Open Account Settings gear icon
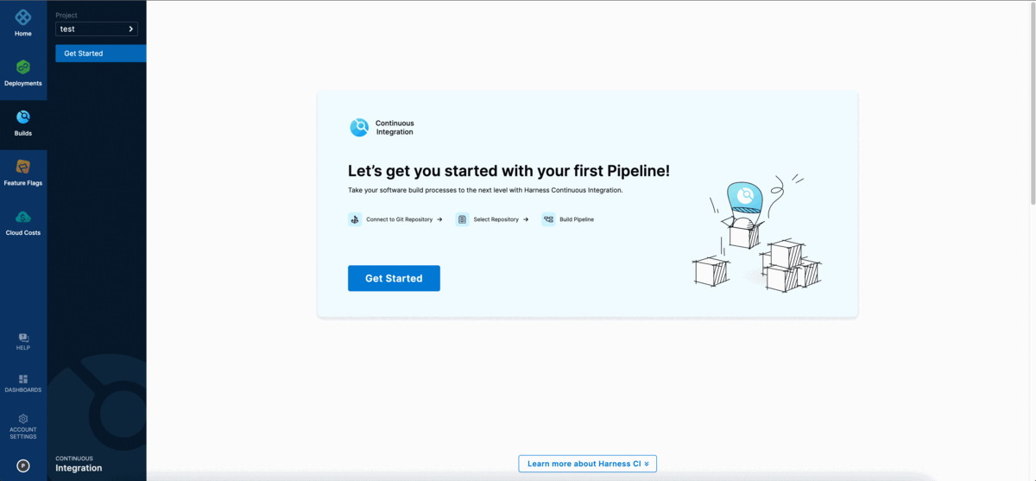1036x481 pixels. point(23,419)
